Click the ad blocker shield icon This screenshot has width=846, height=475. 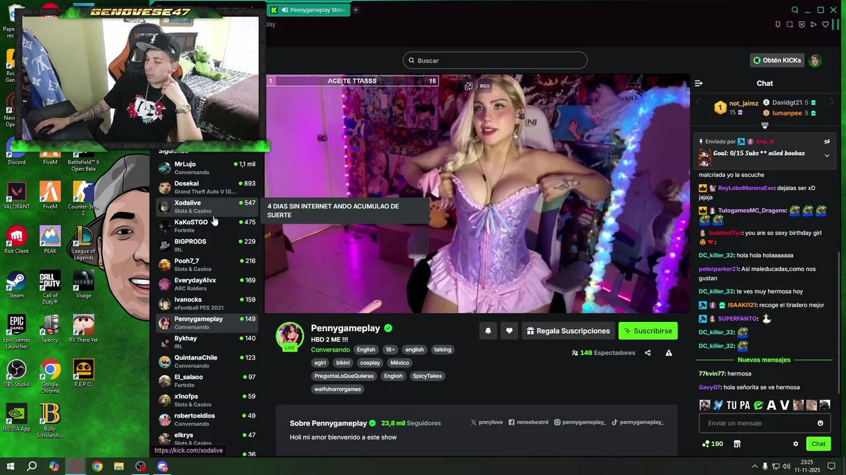click(x=802, y=24)
